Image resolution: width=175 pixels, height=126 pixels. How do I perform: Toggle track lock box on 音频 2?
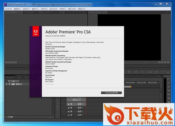(74, 108)
